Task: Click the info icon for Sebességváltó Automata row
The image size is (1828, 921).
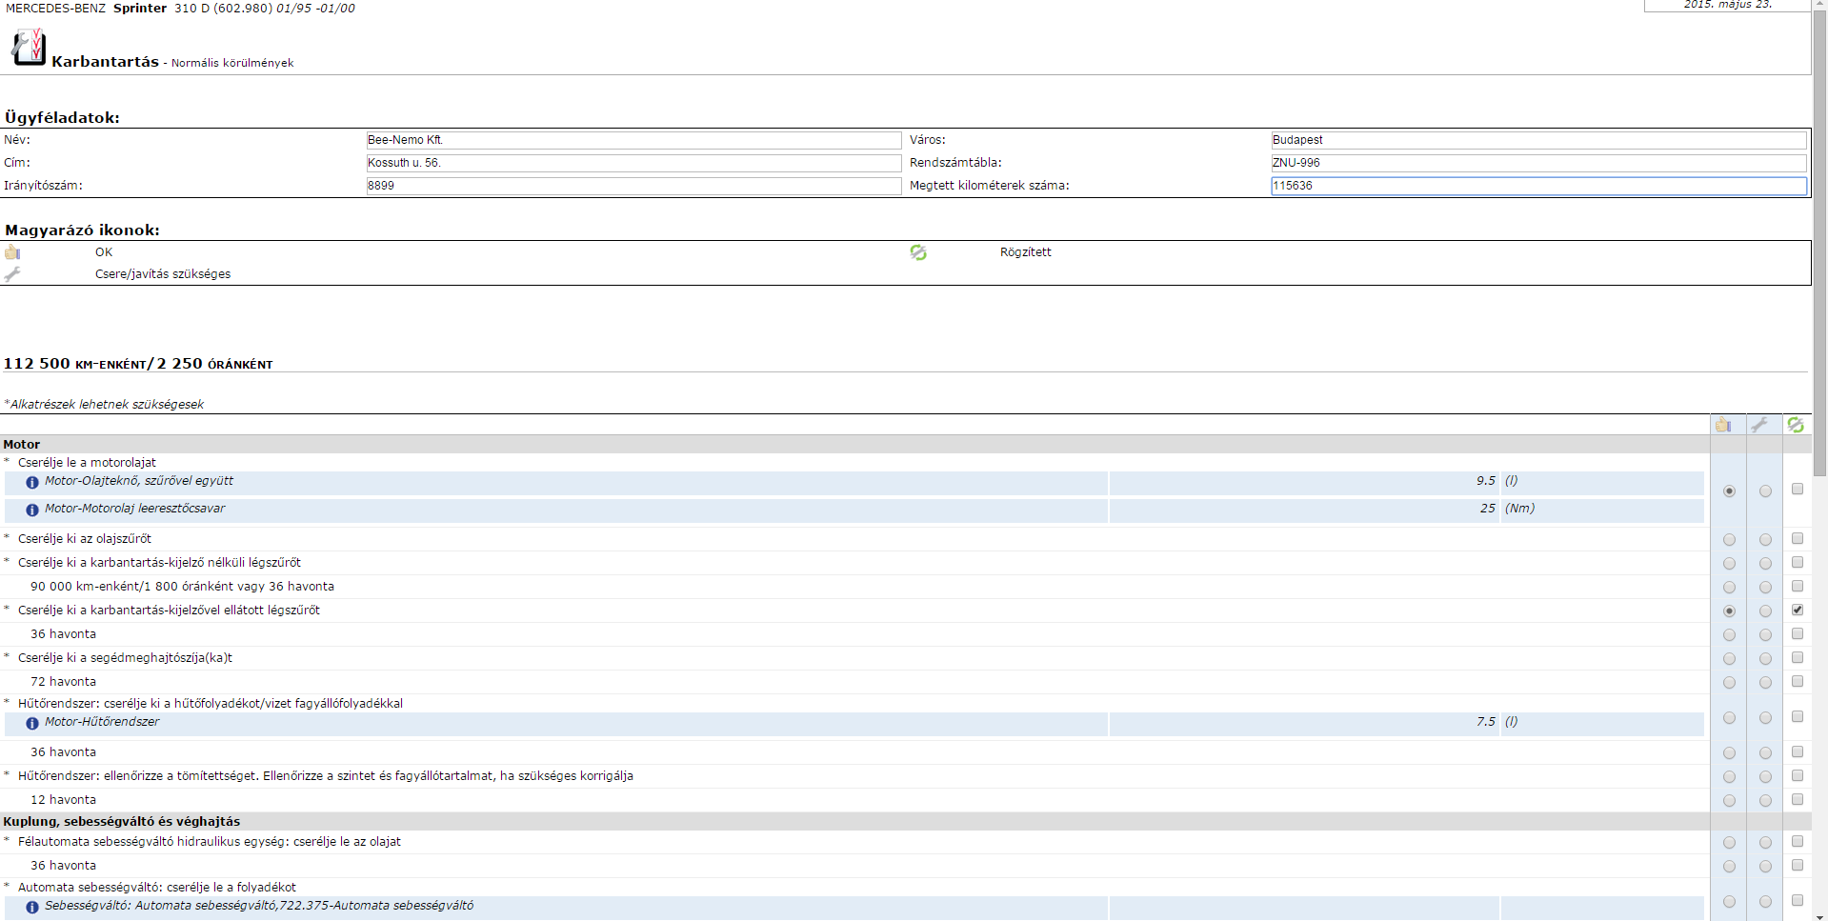Action: tap(32, 908)
